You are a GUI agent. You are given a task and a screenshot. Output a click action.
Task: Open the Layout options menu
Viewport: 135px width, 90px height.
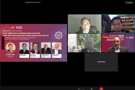[x=129, y=2]
